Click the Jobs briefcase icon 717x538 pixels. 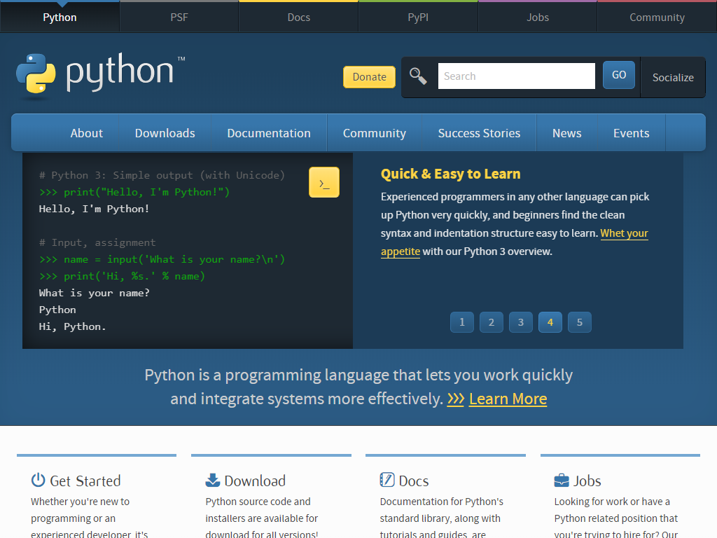562,481
